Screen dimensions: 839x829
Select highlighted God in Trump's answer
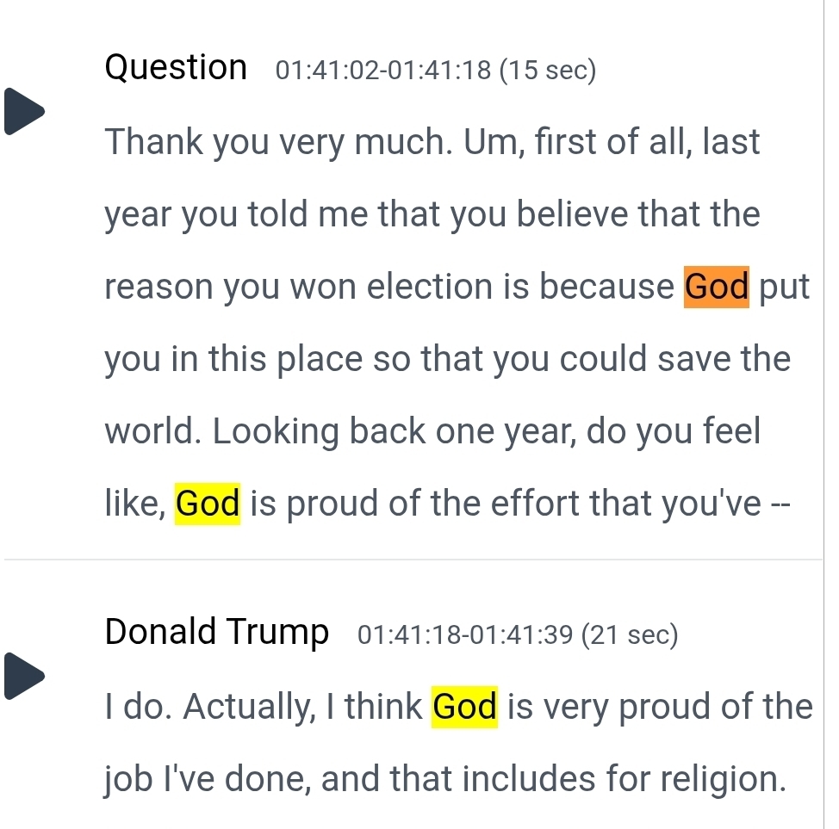click(465, 707)
